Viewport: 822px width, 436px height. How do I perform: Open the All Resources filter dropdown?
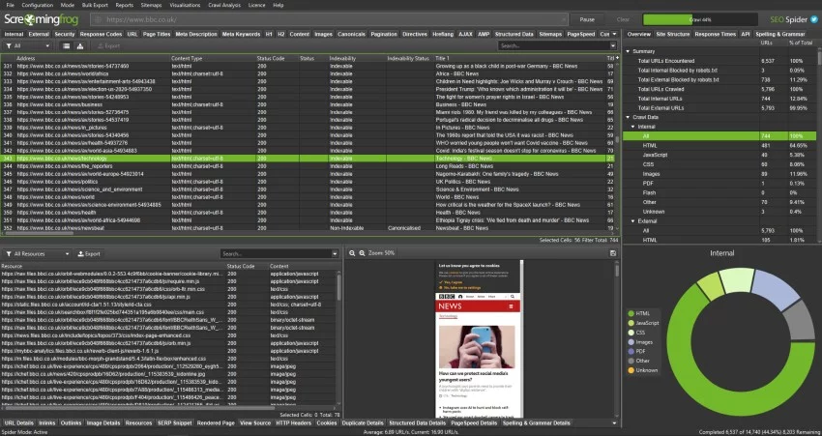point(37,253)
